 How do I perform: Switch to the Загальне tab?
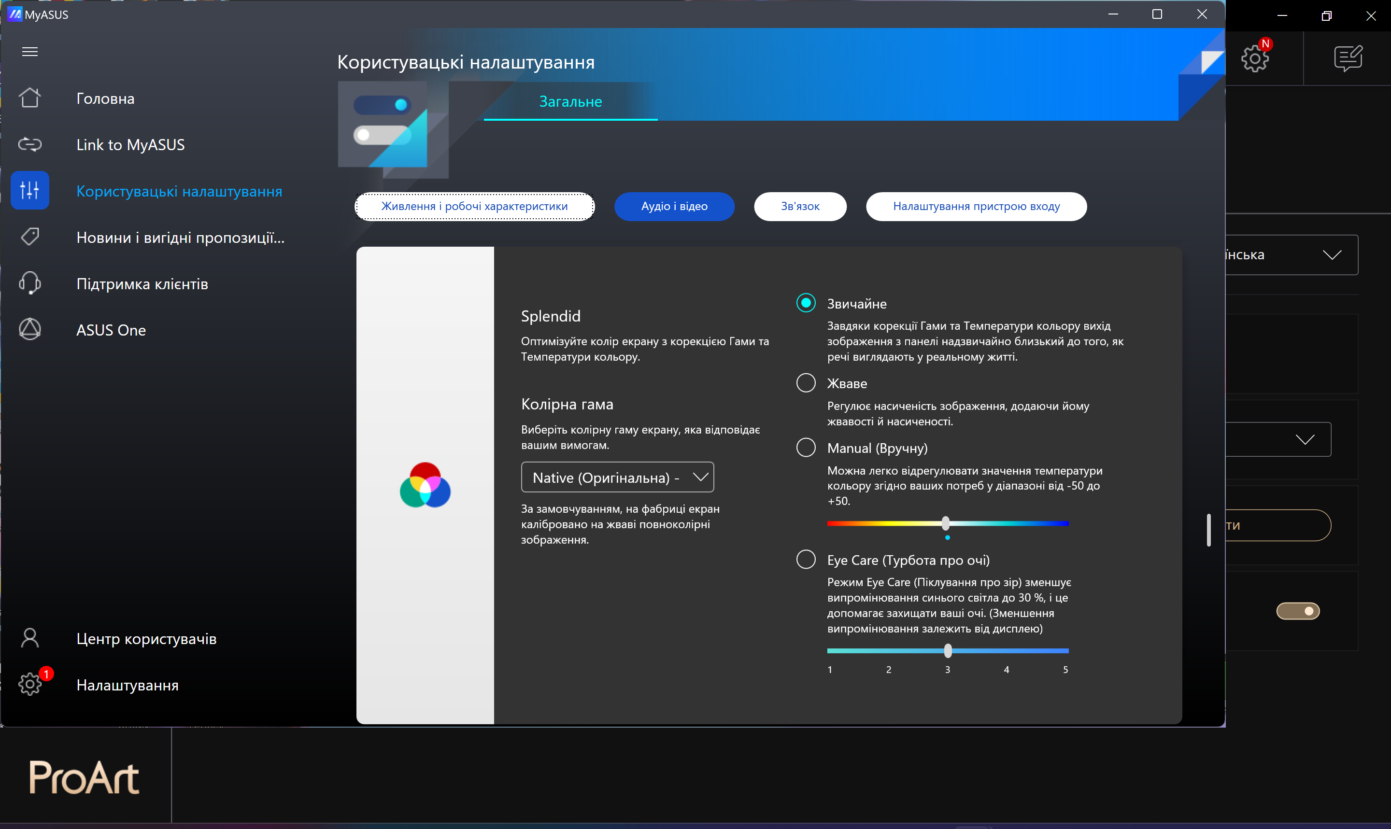[570, 102]
